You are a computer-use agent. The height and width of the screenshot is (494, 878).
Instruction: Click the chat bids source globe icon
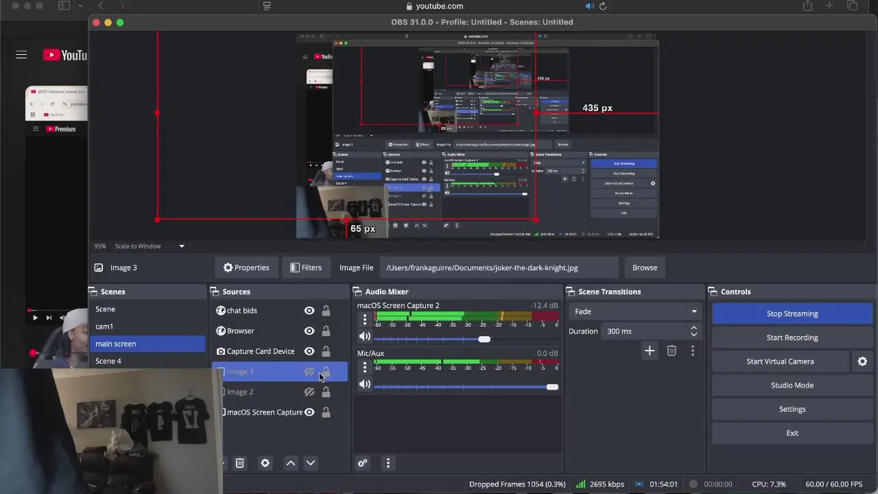[221, 311]
